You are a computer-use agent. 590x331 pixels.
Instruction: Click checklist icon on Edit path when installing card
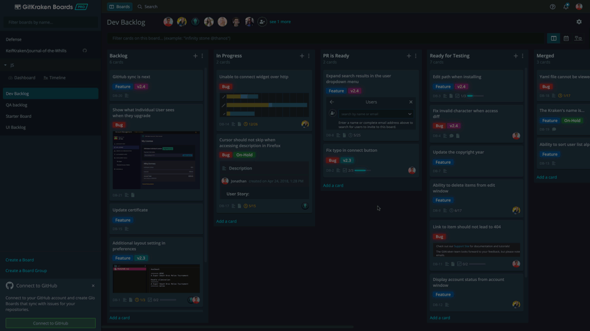point(457,96)
